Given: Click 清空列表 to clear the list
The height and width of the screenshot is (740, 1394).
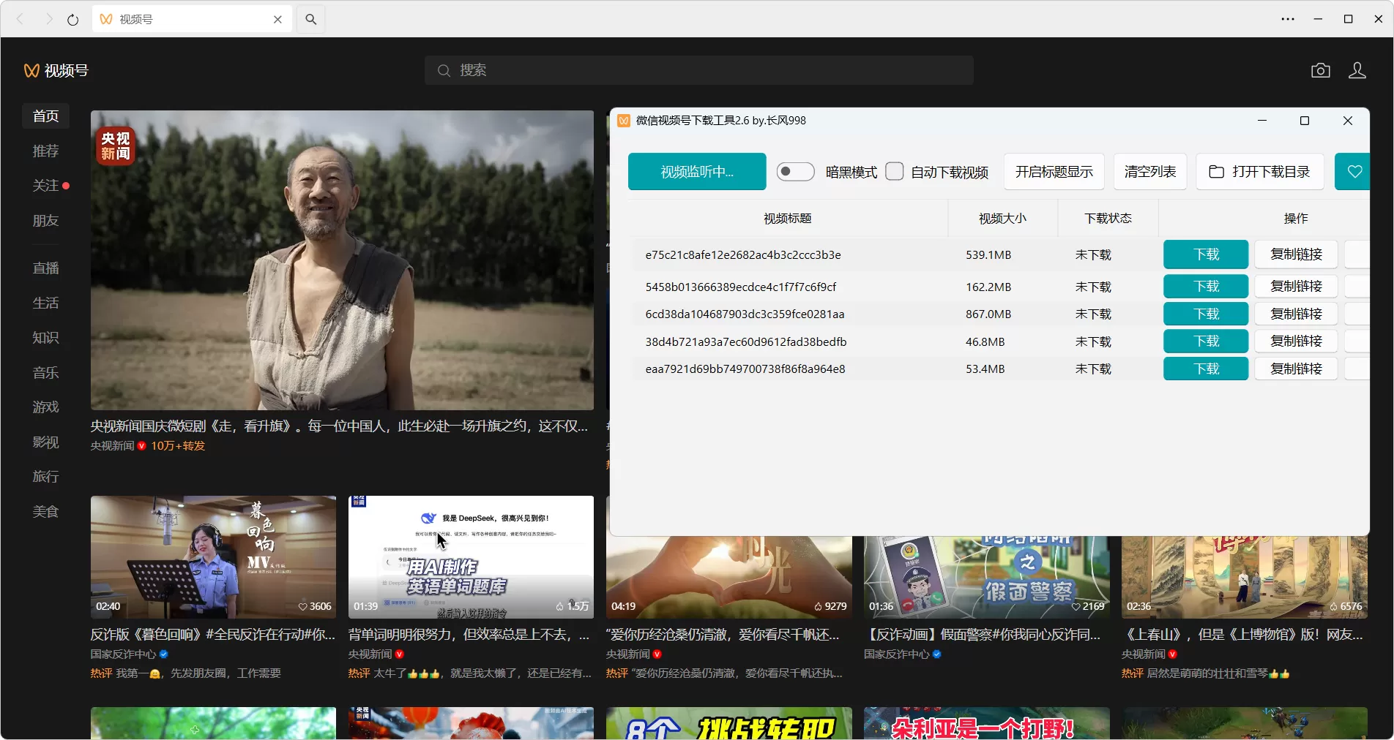Looking at the screenshot, I should click(1149, 171).
